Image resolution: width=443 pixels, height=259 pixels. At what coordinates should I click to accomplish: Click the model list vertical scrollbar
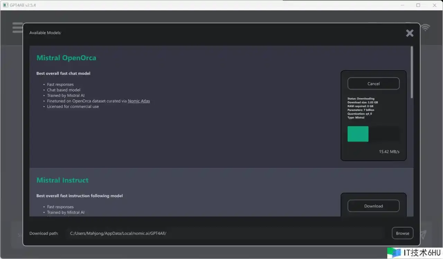[x=412, y=72]
